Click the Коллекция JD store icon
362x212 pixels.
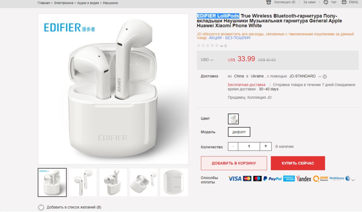269,2
